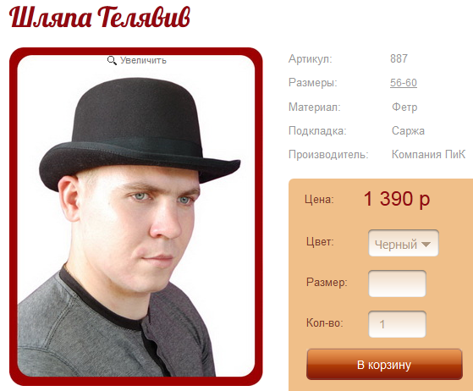The height and width of the screenshot is (391, 473).
Task: Click the Шляпа Телявив title heading
Action: [x=100, y=17]
